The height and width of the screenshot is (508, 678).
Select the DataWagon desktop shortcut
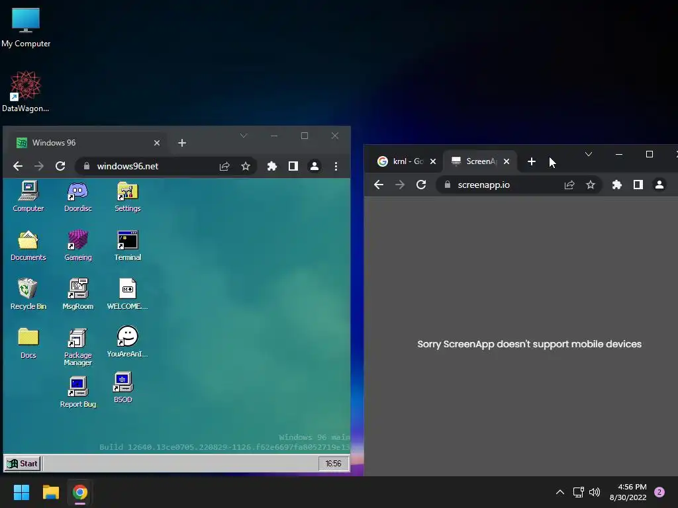pos(26,92)
